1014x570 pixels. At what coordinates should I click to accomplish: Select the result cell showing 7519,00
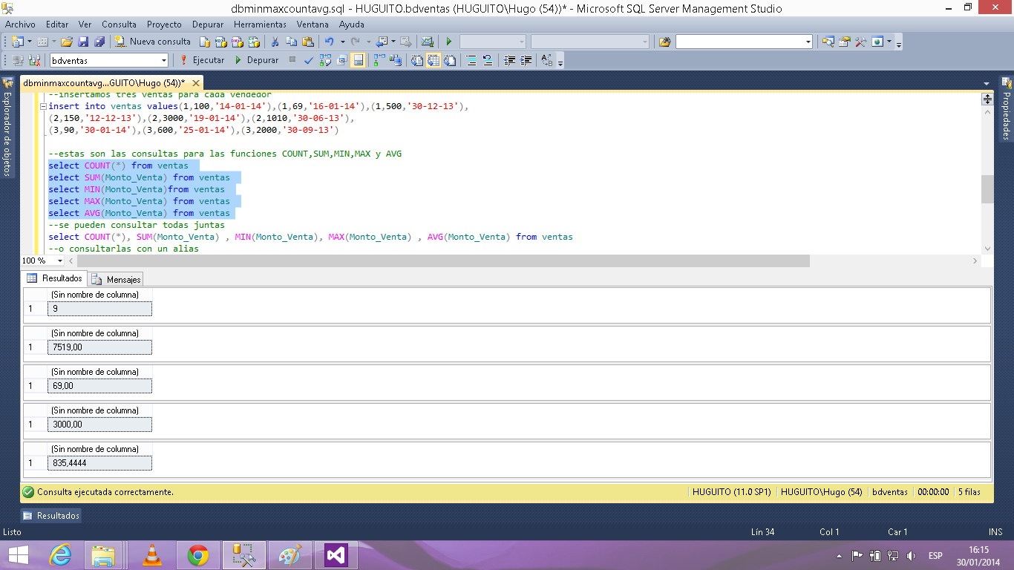pos(99,347)
